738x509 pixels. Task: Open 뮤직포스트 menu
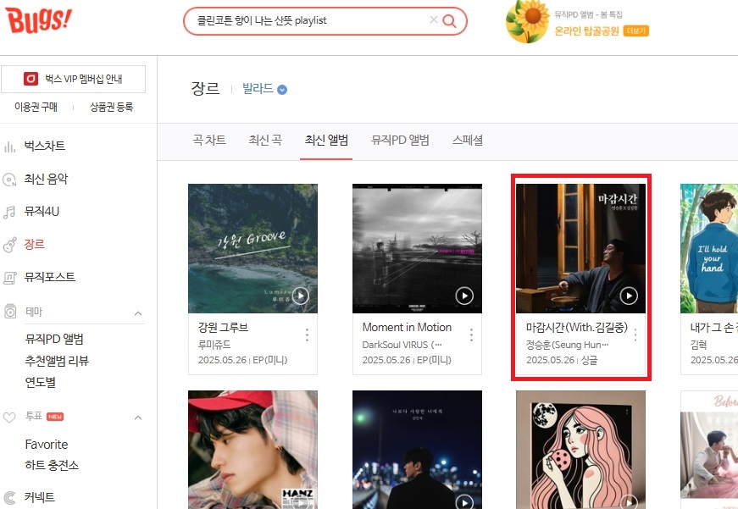pos(50,277)
